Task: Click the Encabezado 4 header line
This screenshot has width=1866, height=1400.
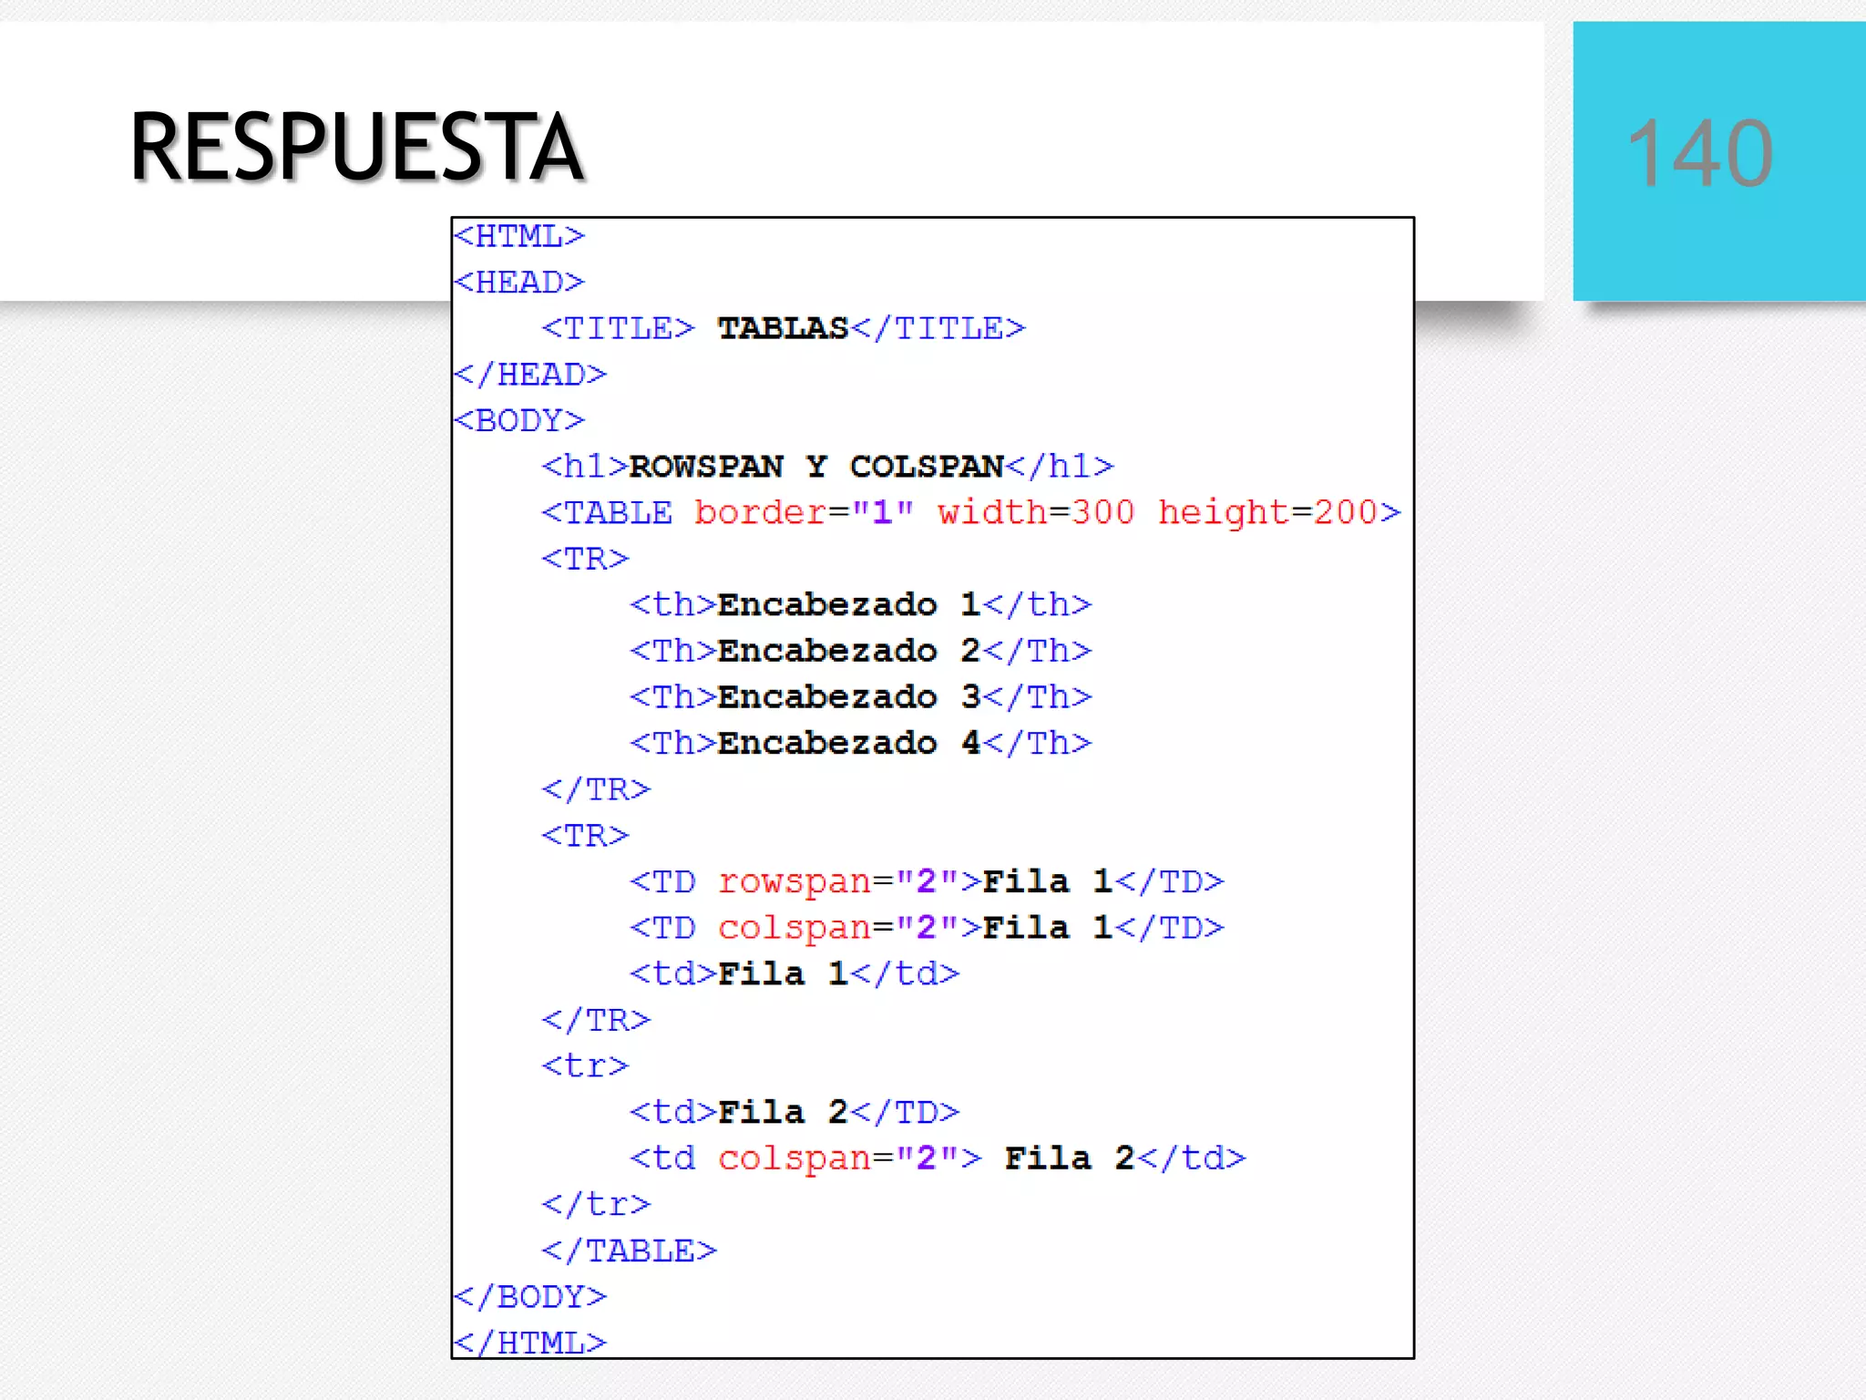Action: (x=860, y=744)
